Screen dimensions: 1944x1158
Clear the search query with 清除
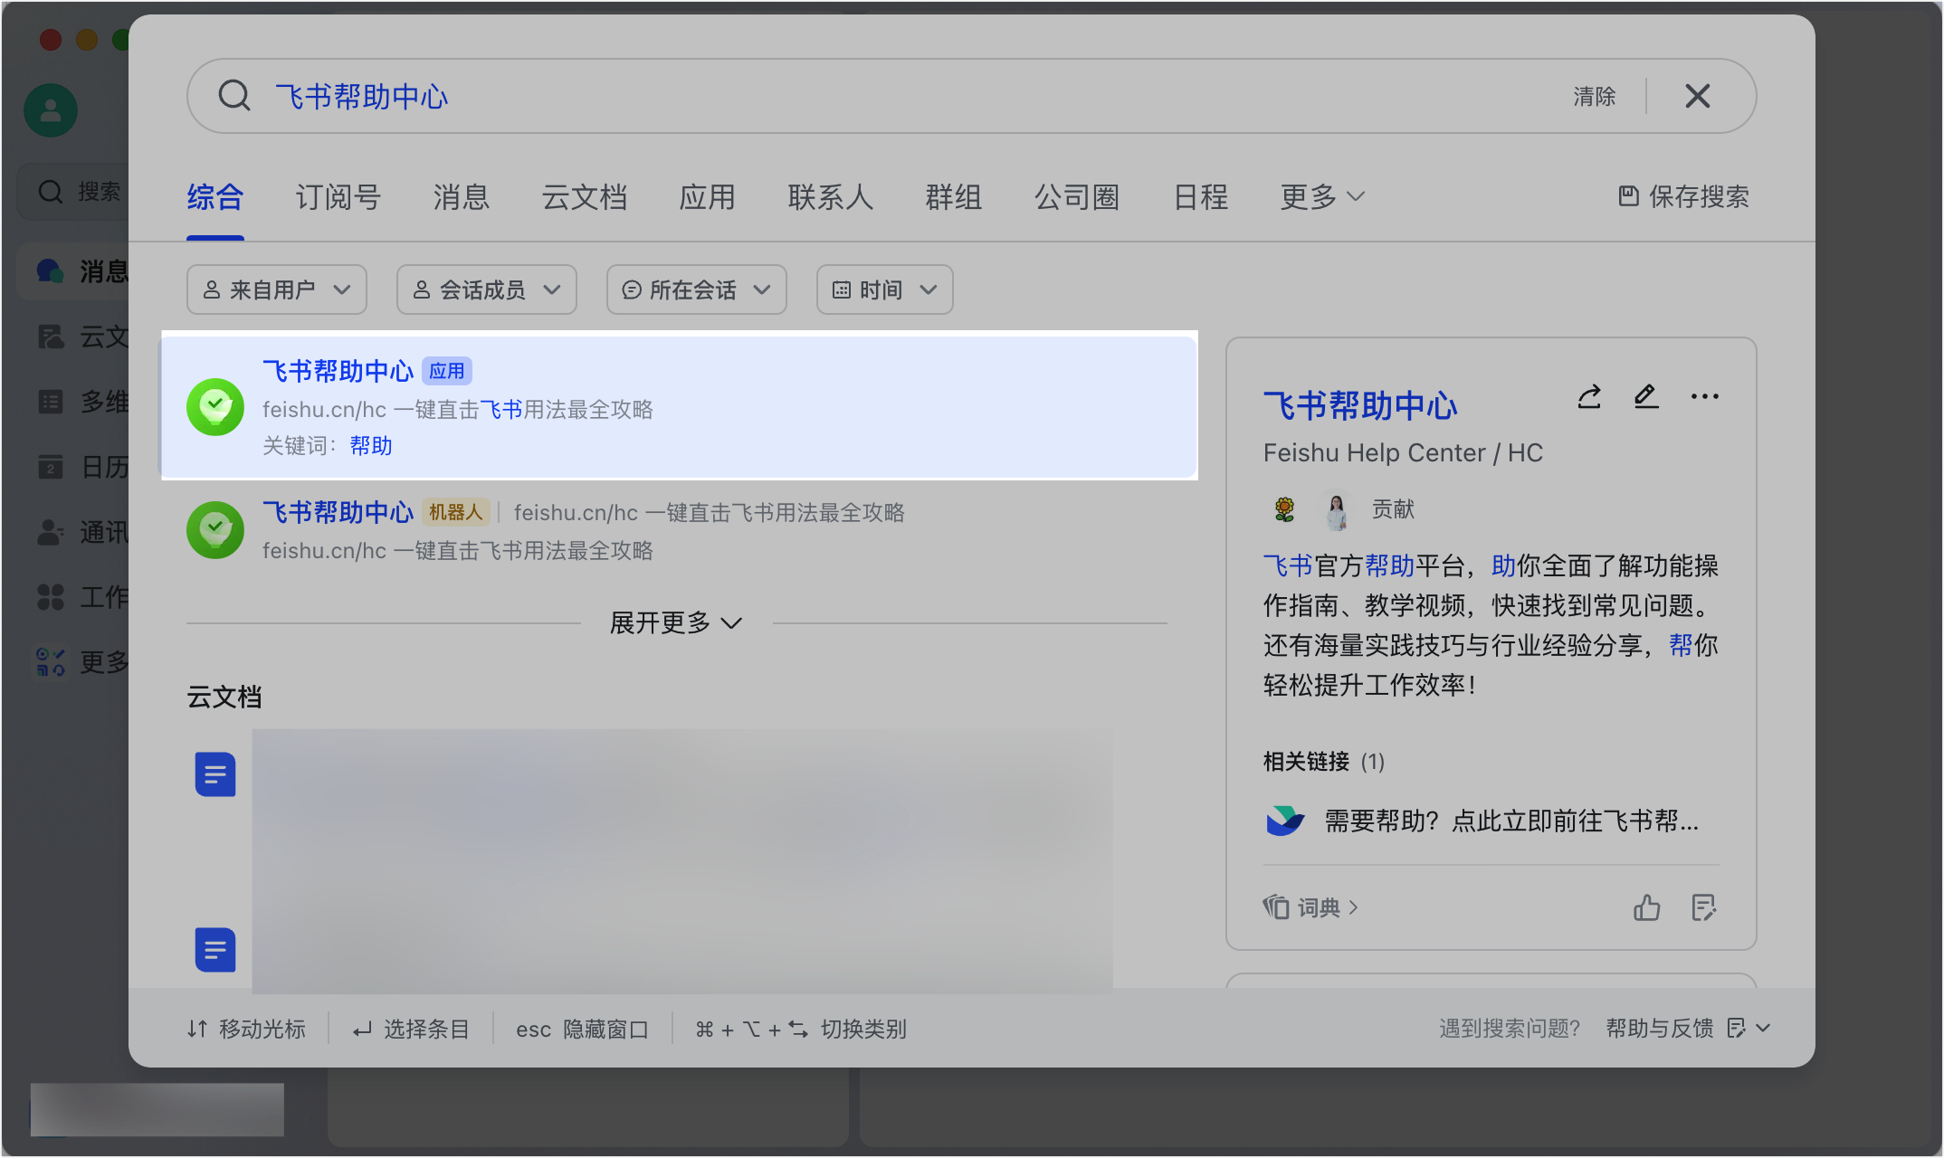coord(1594,97)
